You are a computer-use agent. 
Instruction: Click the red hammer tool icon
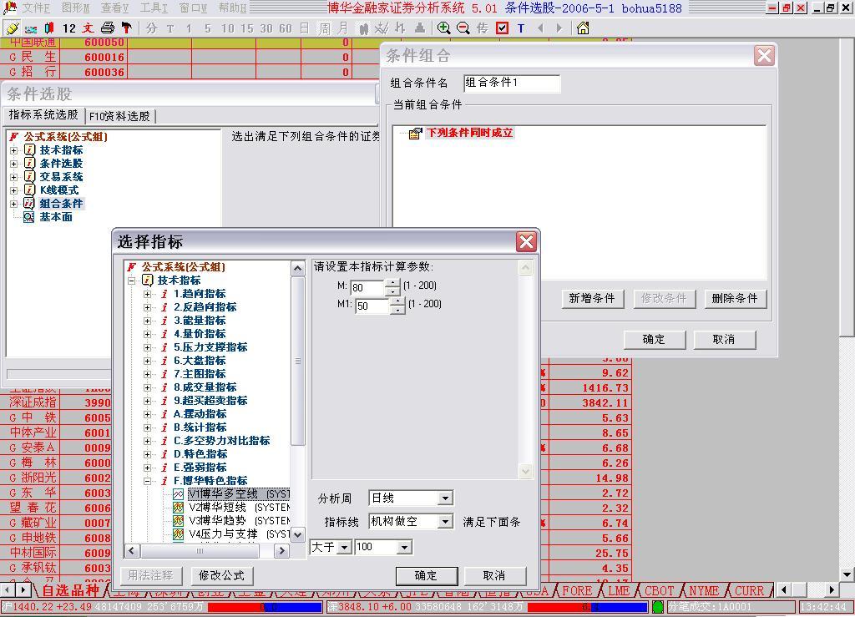point(127,28)
